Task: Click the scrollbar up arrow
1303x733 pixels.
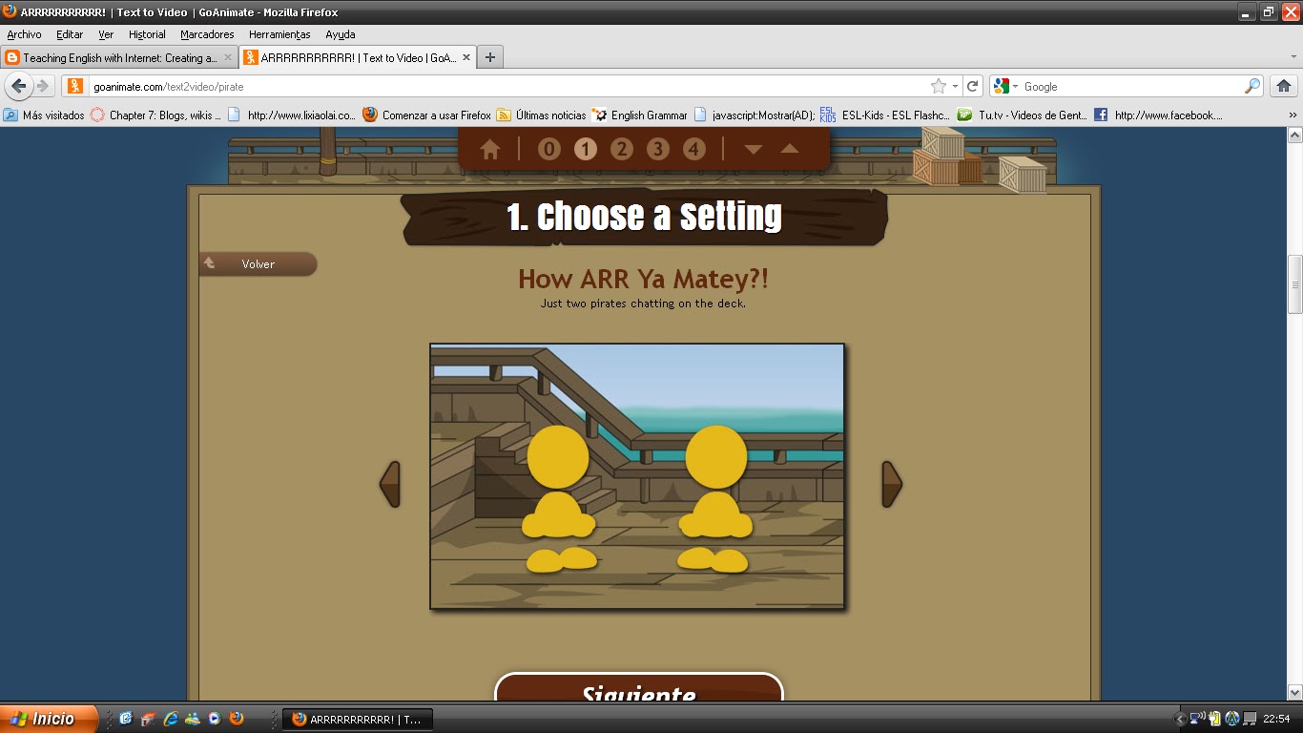Action: point(1294,135)
